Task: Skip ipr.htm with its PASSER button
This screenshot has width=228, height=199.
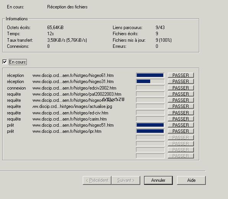Action: coord(181,131)
